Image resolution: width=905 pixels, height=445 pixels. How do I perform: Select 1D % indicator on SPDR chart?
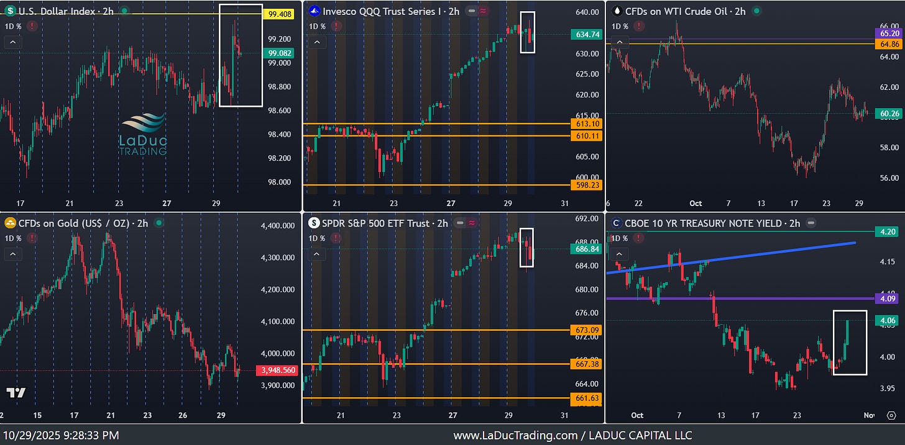pyautogui.click(x=318, y=238)
